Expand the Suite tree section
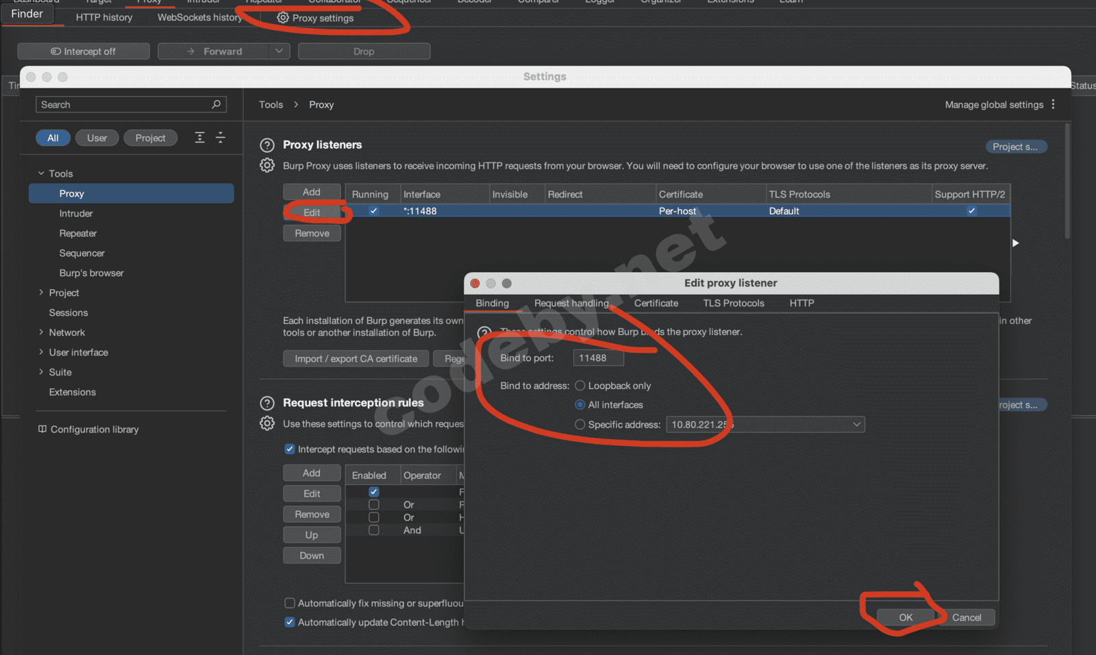The width and height of the screenshot is (1096, 655). 41,372
